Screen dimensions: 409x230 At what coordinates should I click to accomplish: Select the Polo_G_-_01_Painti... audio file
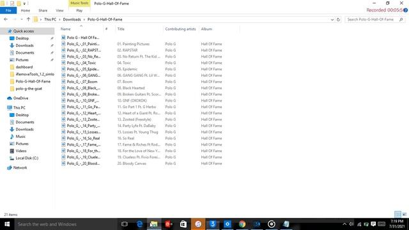pyautogui.click(x=83, y=44)
